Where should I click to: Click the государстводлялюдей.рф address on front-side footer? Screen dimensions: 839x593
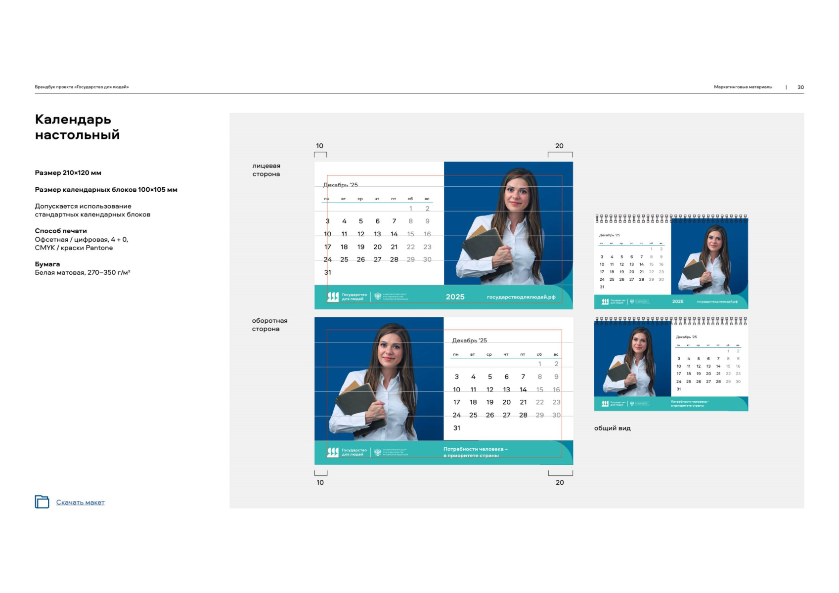point(521,297)
